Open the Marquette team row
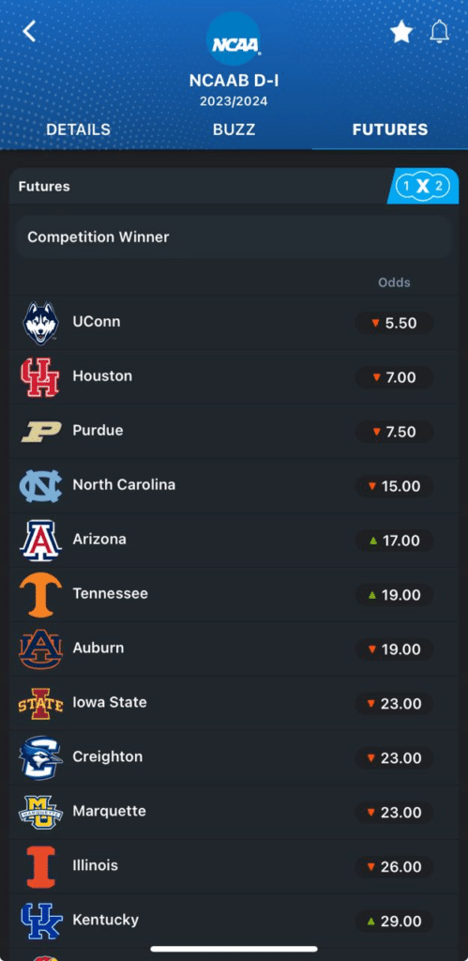Screen dimensions: 468x961 pyautogui.click(x=234, y=812)
